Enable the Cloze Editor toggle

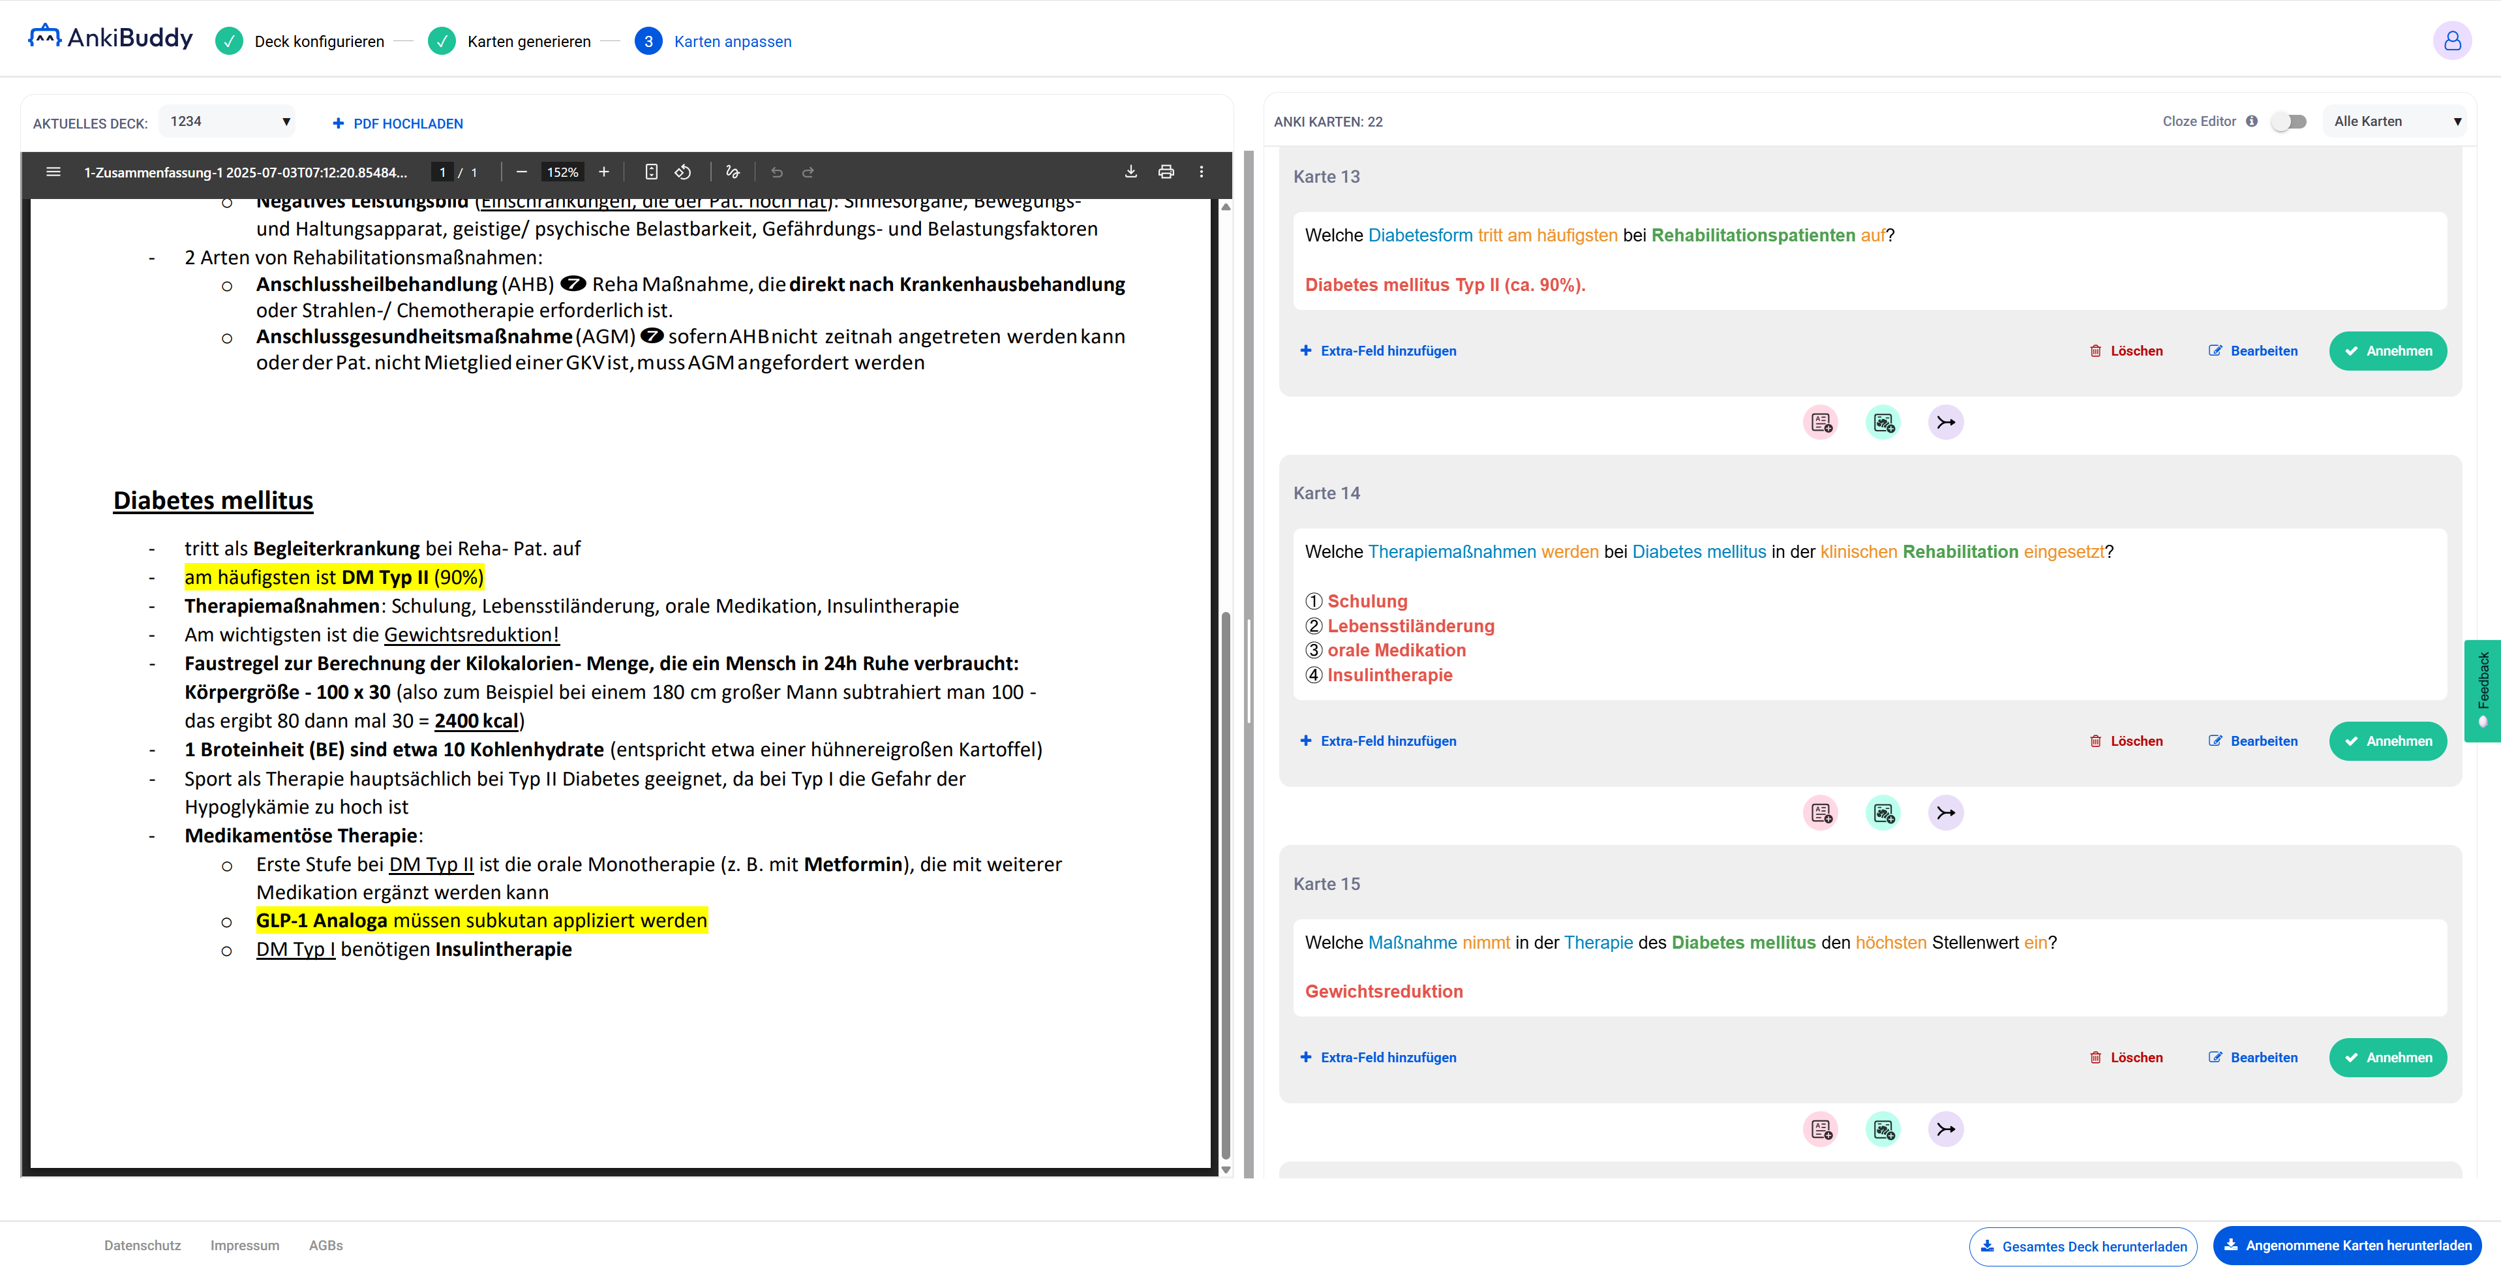[x=2290, y=121]
